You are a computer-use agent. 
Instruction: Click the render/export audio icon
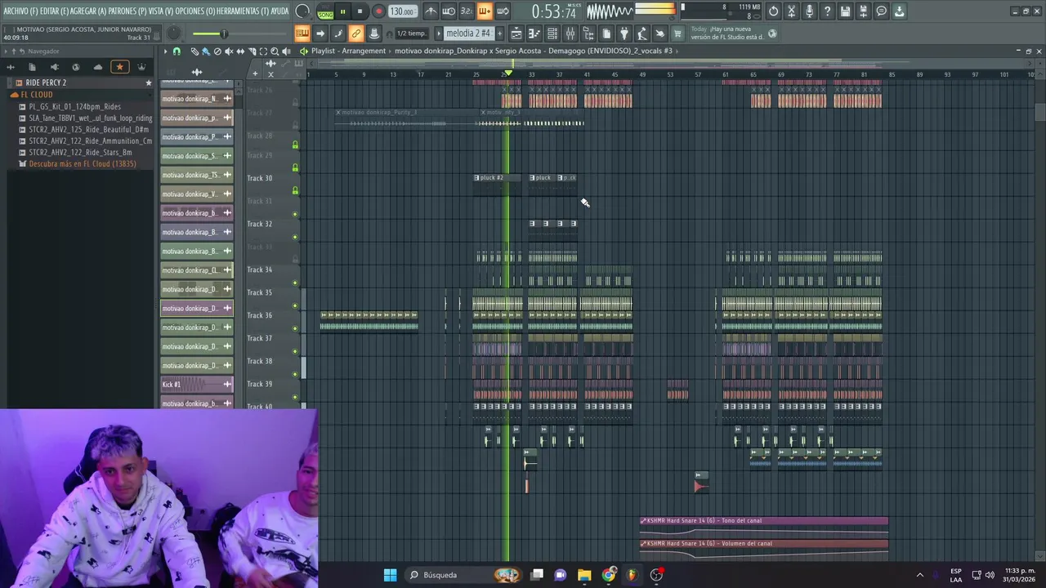(863, 11)
